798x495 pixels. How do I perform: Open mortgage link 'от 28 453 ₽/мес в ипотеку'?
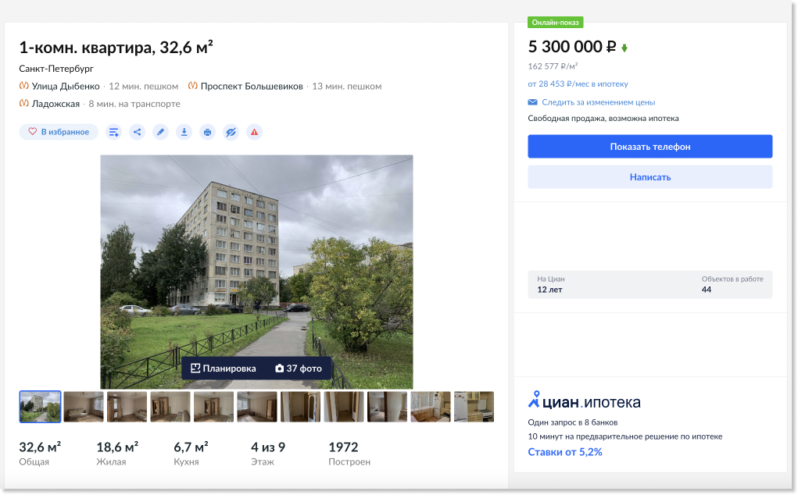coord(578,84)
